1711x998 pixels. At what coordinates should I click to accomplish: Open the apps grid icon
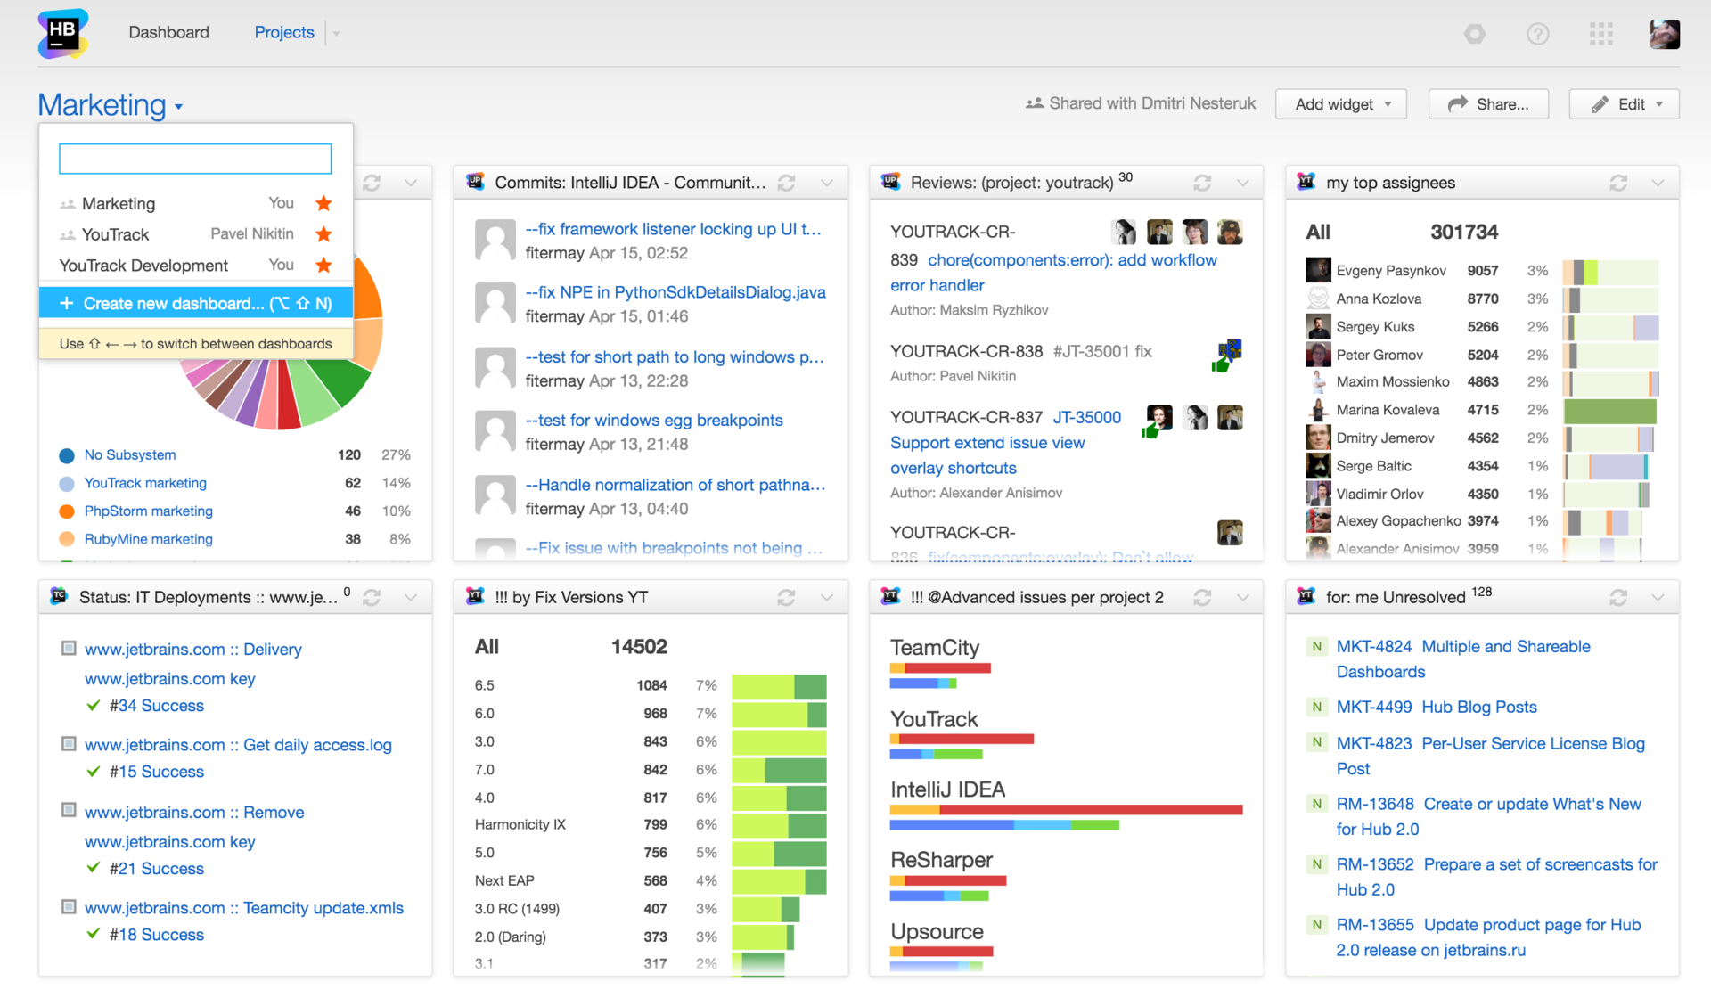tap(1600, 34)
